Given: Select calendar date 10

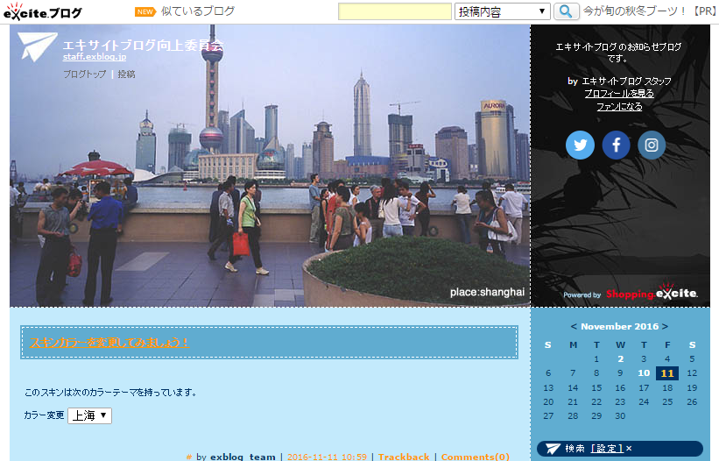Looking at the screenshot, I should [644, 373].
